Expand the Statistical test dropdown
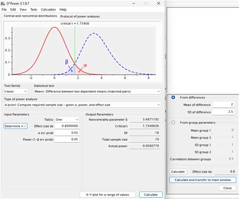 [x=97, y=92]
